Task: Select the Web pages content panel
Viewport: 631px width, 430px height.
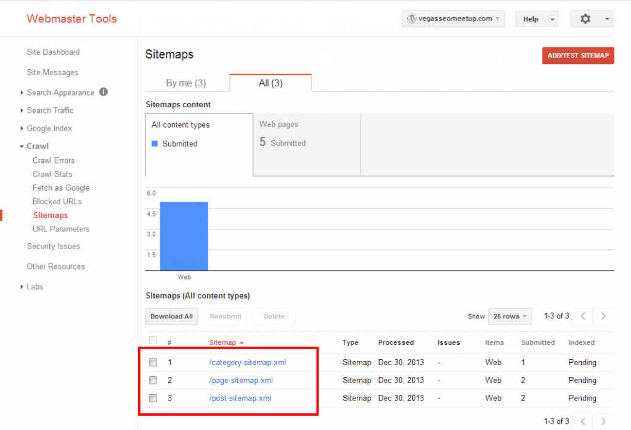Action: [307, 145]
